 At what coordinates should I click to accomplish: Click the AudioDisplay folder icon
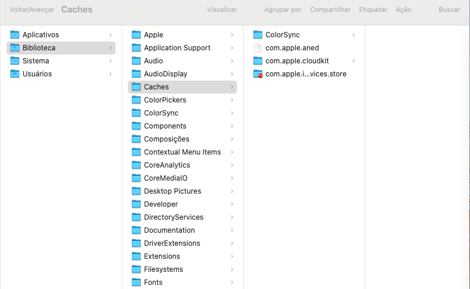click(136, 74)
